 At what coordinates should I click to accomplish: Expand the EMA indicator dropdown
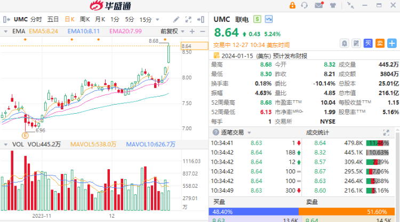tap(6, 31)
